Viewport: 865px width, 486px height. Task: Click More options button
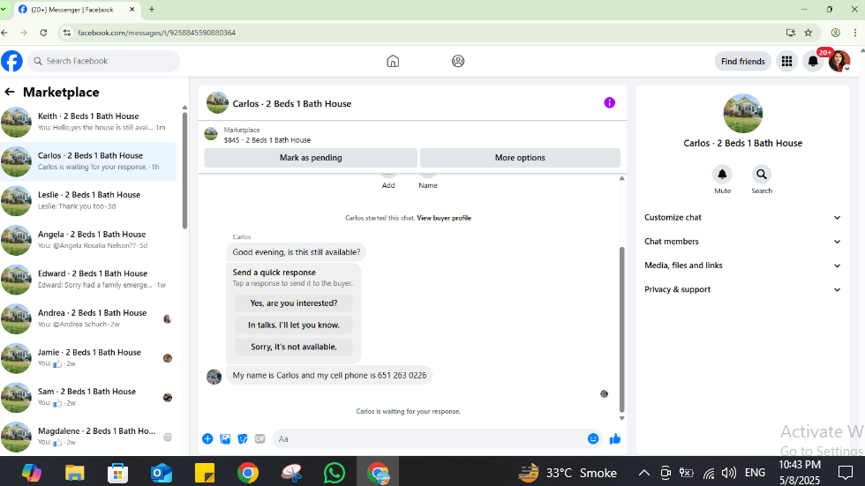tap(520, 158)
